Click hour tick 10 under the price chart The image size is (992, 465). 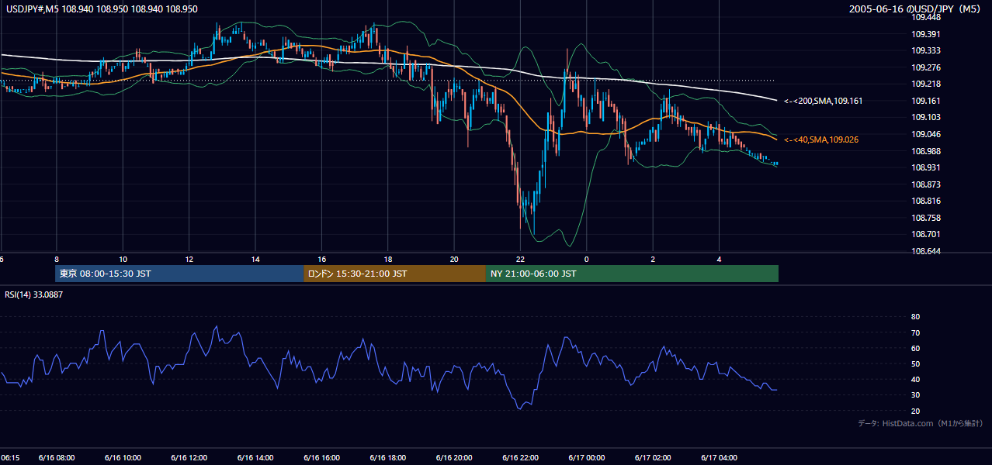coord(123,260)
